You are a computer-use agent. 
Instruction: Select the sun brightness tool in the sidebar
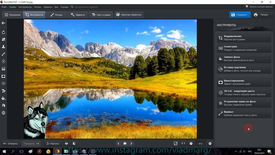coord(3,84)
